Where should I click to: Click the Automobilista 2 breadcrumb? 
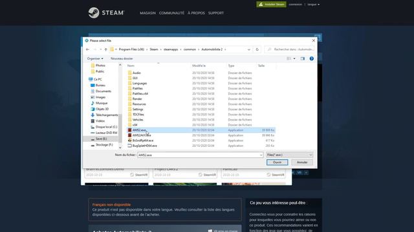pyautogui.click(x=212, y=50)
